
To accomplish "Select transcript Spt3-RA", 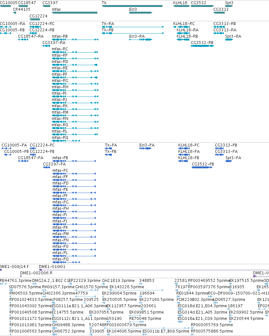I will (233, 36).
